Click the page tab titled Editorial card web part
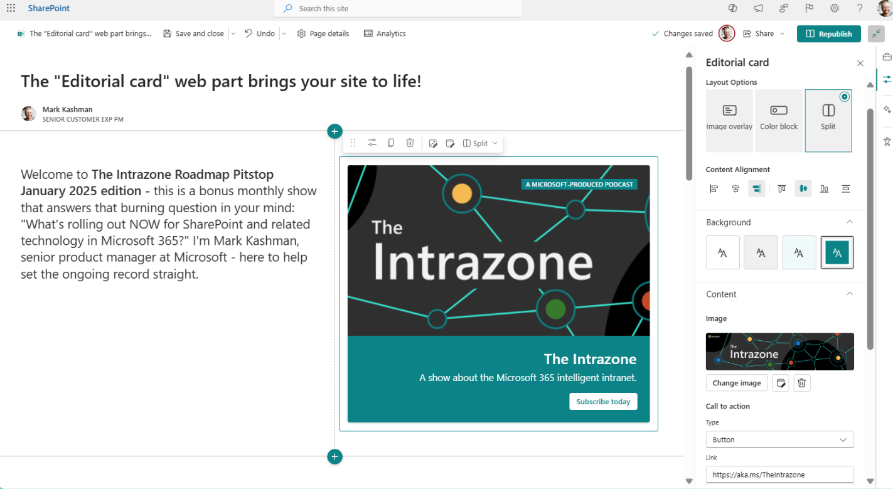Image resolution: width=893 pixels, height=489 pixels. click(84, 34)
